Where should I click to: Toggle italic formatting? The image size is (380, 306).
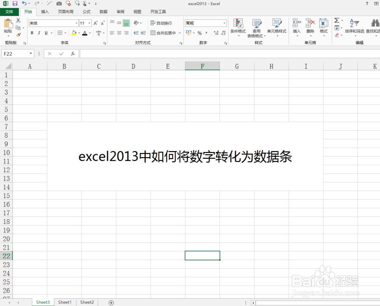click(39, 33)
